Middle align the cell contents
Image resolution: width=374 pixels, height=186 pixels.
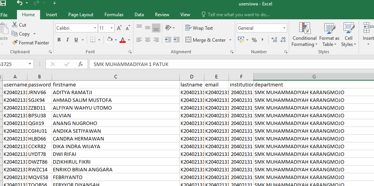pos(148,28)
